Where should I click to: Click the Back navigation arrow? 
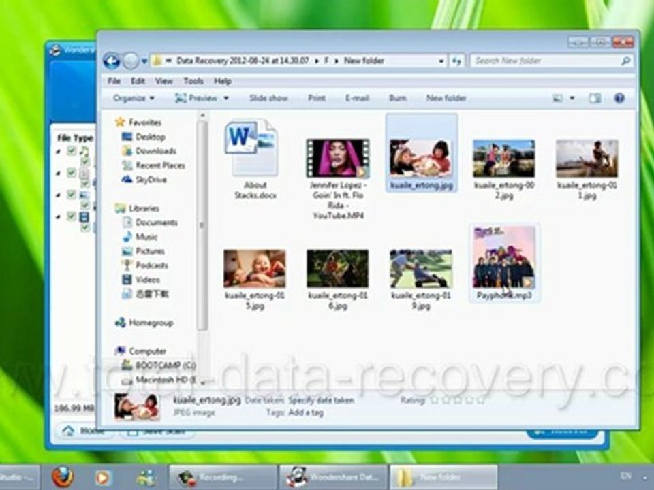click(x=111, y=61)
